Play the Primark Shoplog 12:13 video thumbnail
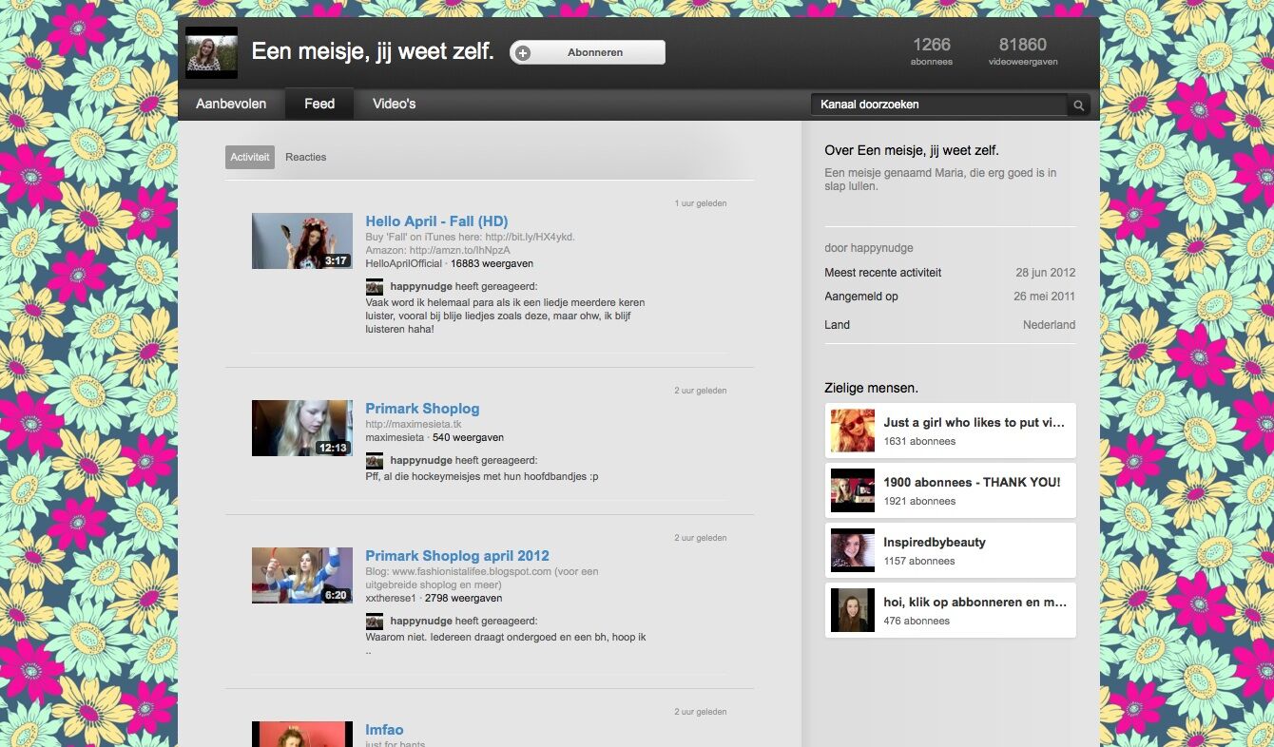 click(301, 428)
